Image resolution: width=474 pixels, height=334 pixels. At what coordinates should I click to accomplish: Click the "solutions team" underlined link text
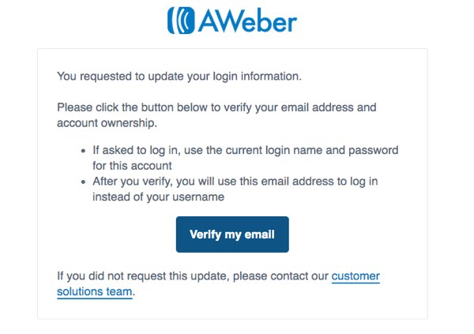[95, 291]
